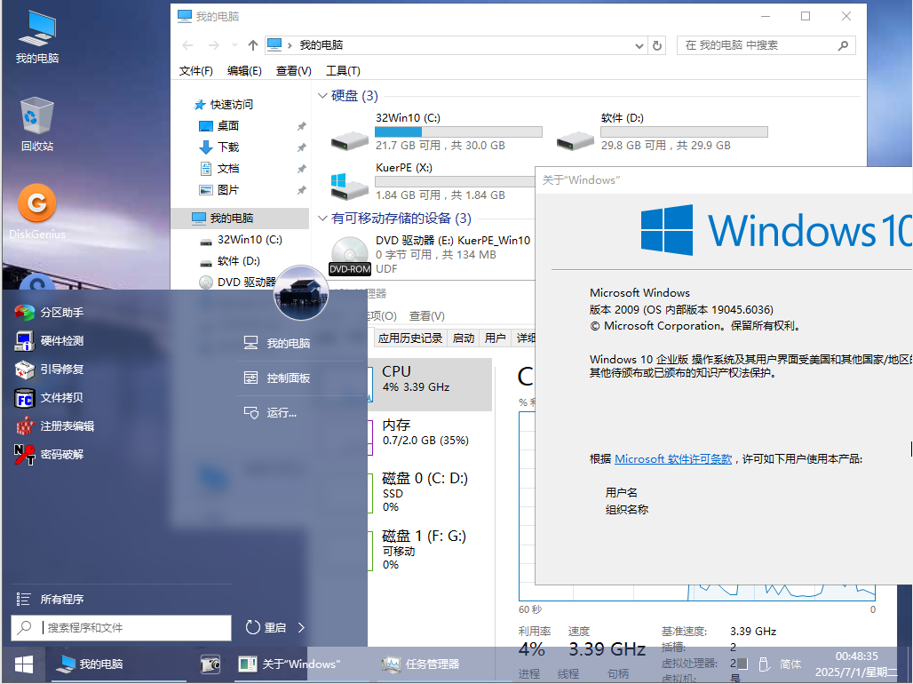Viewport: 913px width, 684px height.
Task: Select CPU in Task Manager performance list
Action: point(430,385)
